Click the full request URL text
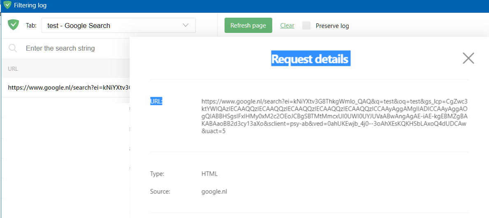The width and height of the screenshot is (489, 218). pyautogui.click(x=334, y=116)
